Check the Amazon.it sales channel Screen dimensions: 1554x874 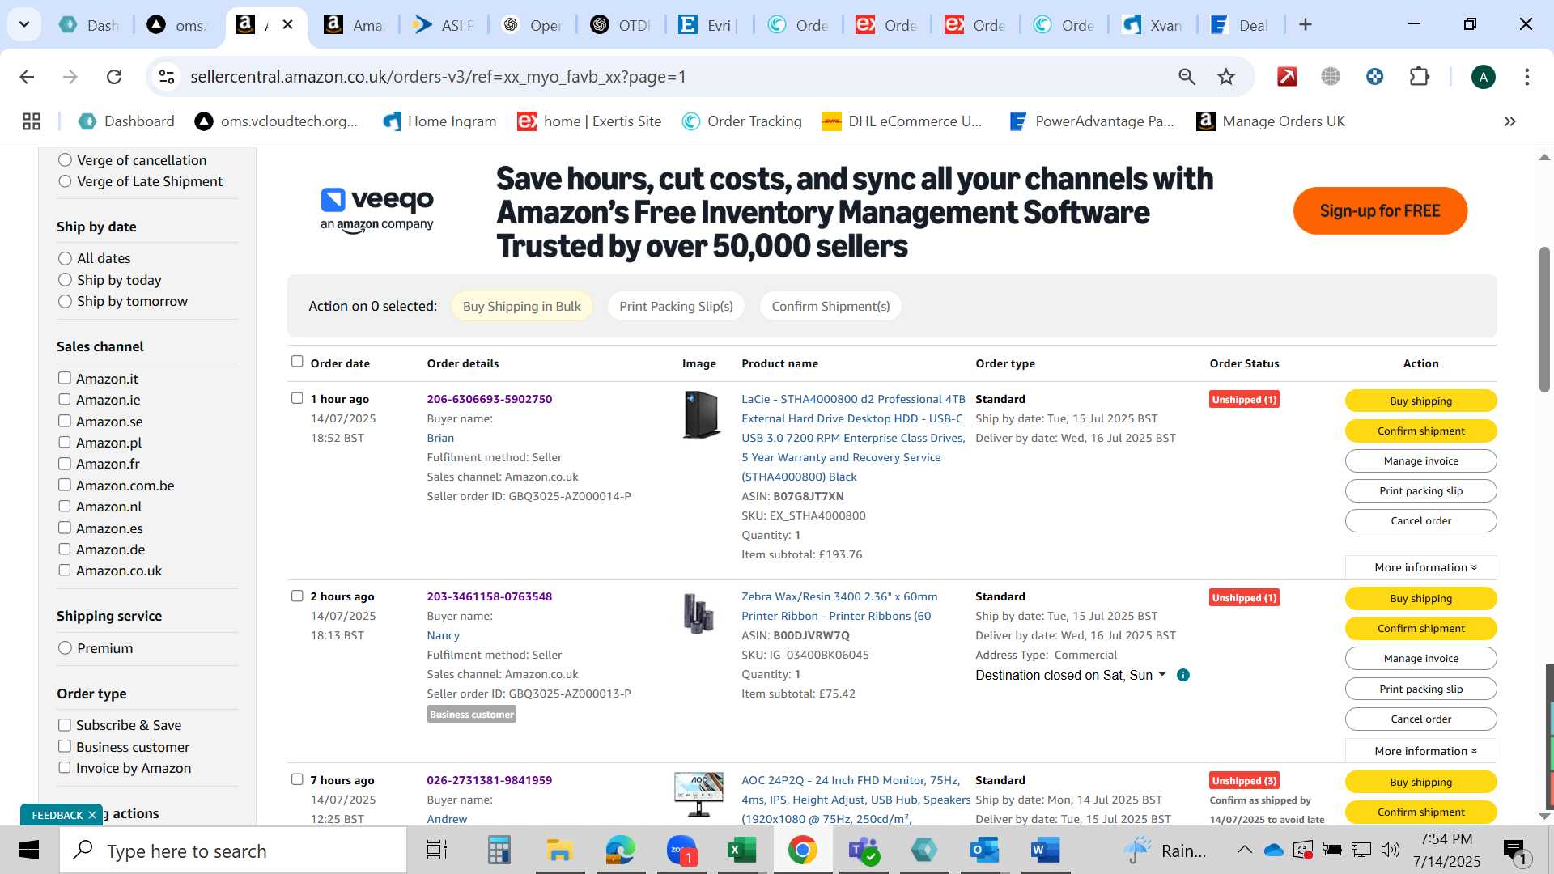65,378
